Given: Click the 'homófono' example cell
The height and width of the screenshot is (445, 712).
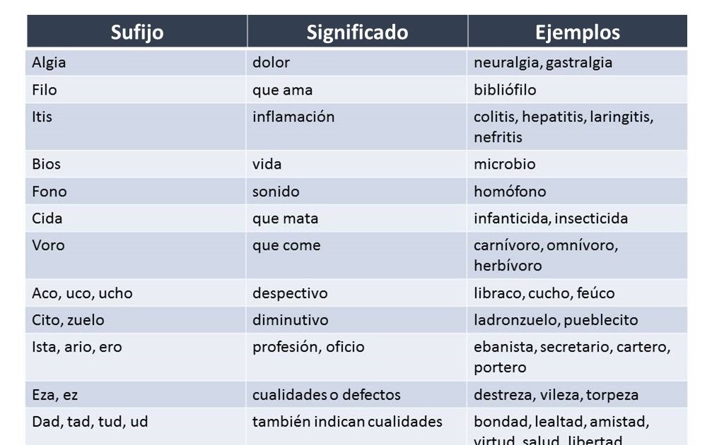Looking at the screenshot, I should [x=577, y=191].
